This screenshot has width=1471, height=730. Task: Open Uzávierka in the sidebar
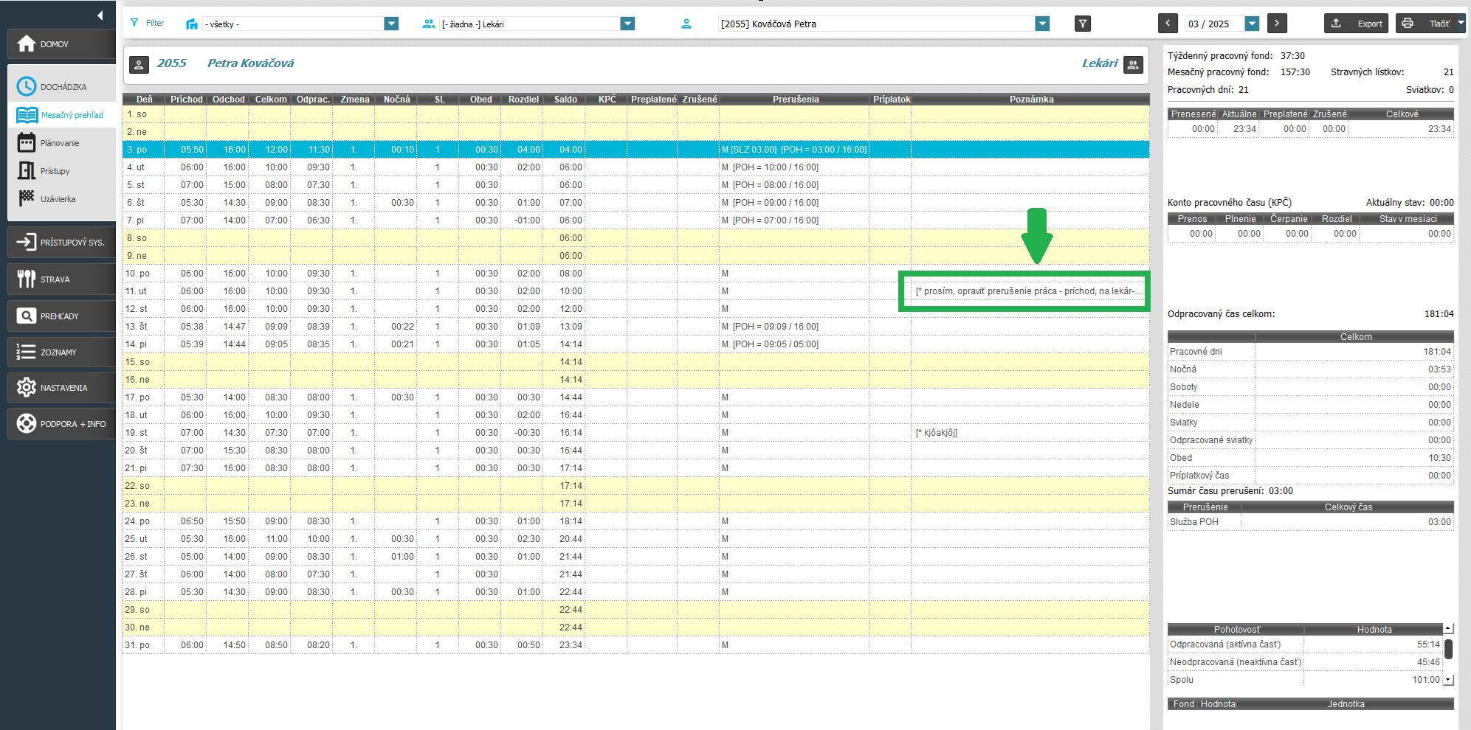click(58, 199)
